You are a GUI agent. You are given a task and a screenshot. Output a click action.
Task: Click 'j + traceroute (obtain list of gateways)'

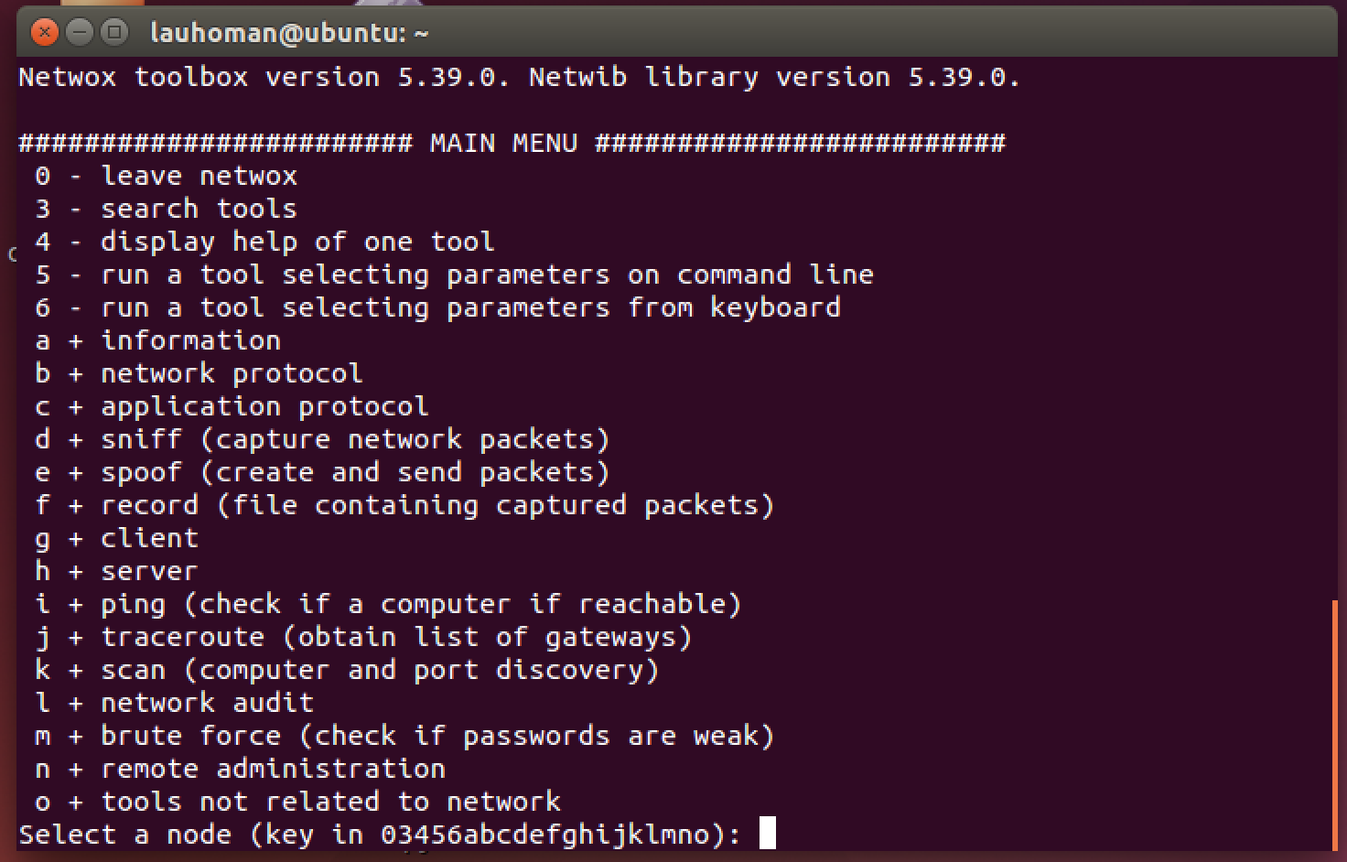[363, 637]
